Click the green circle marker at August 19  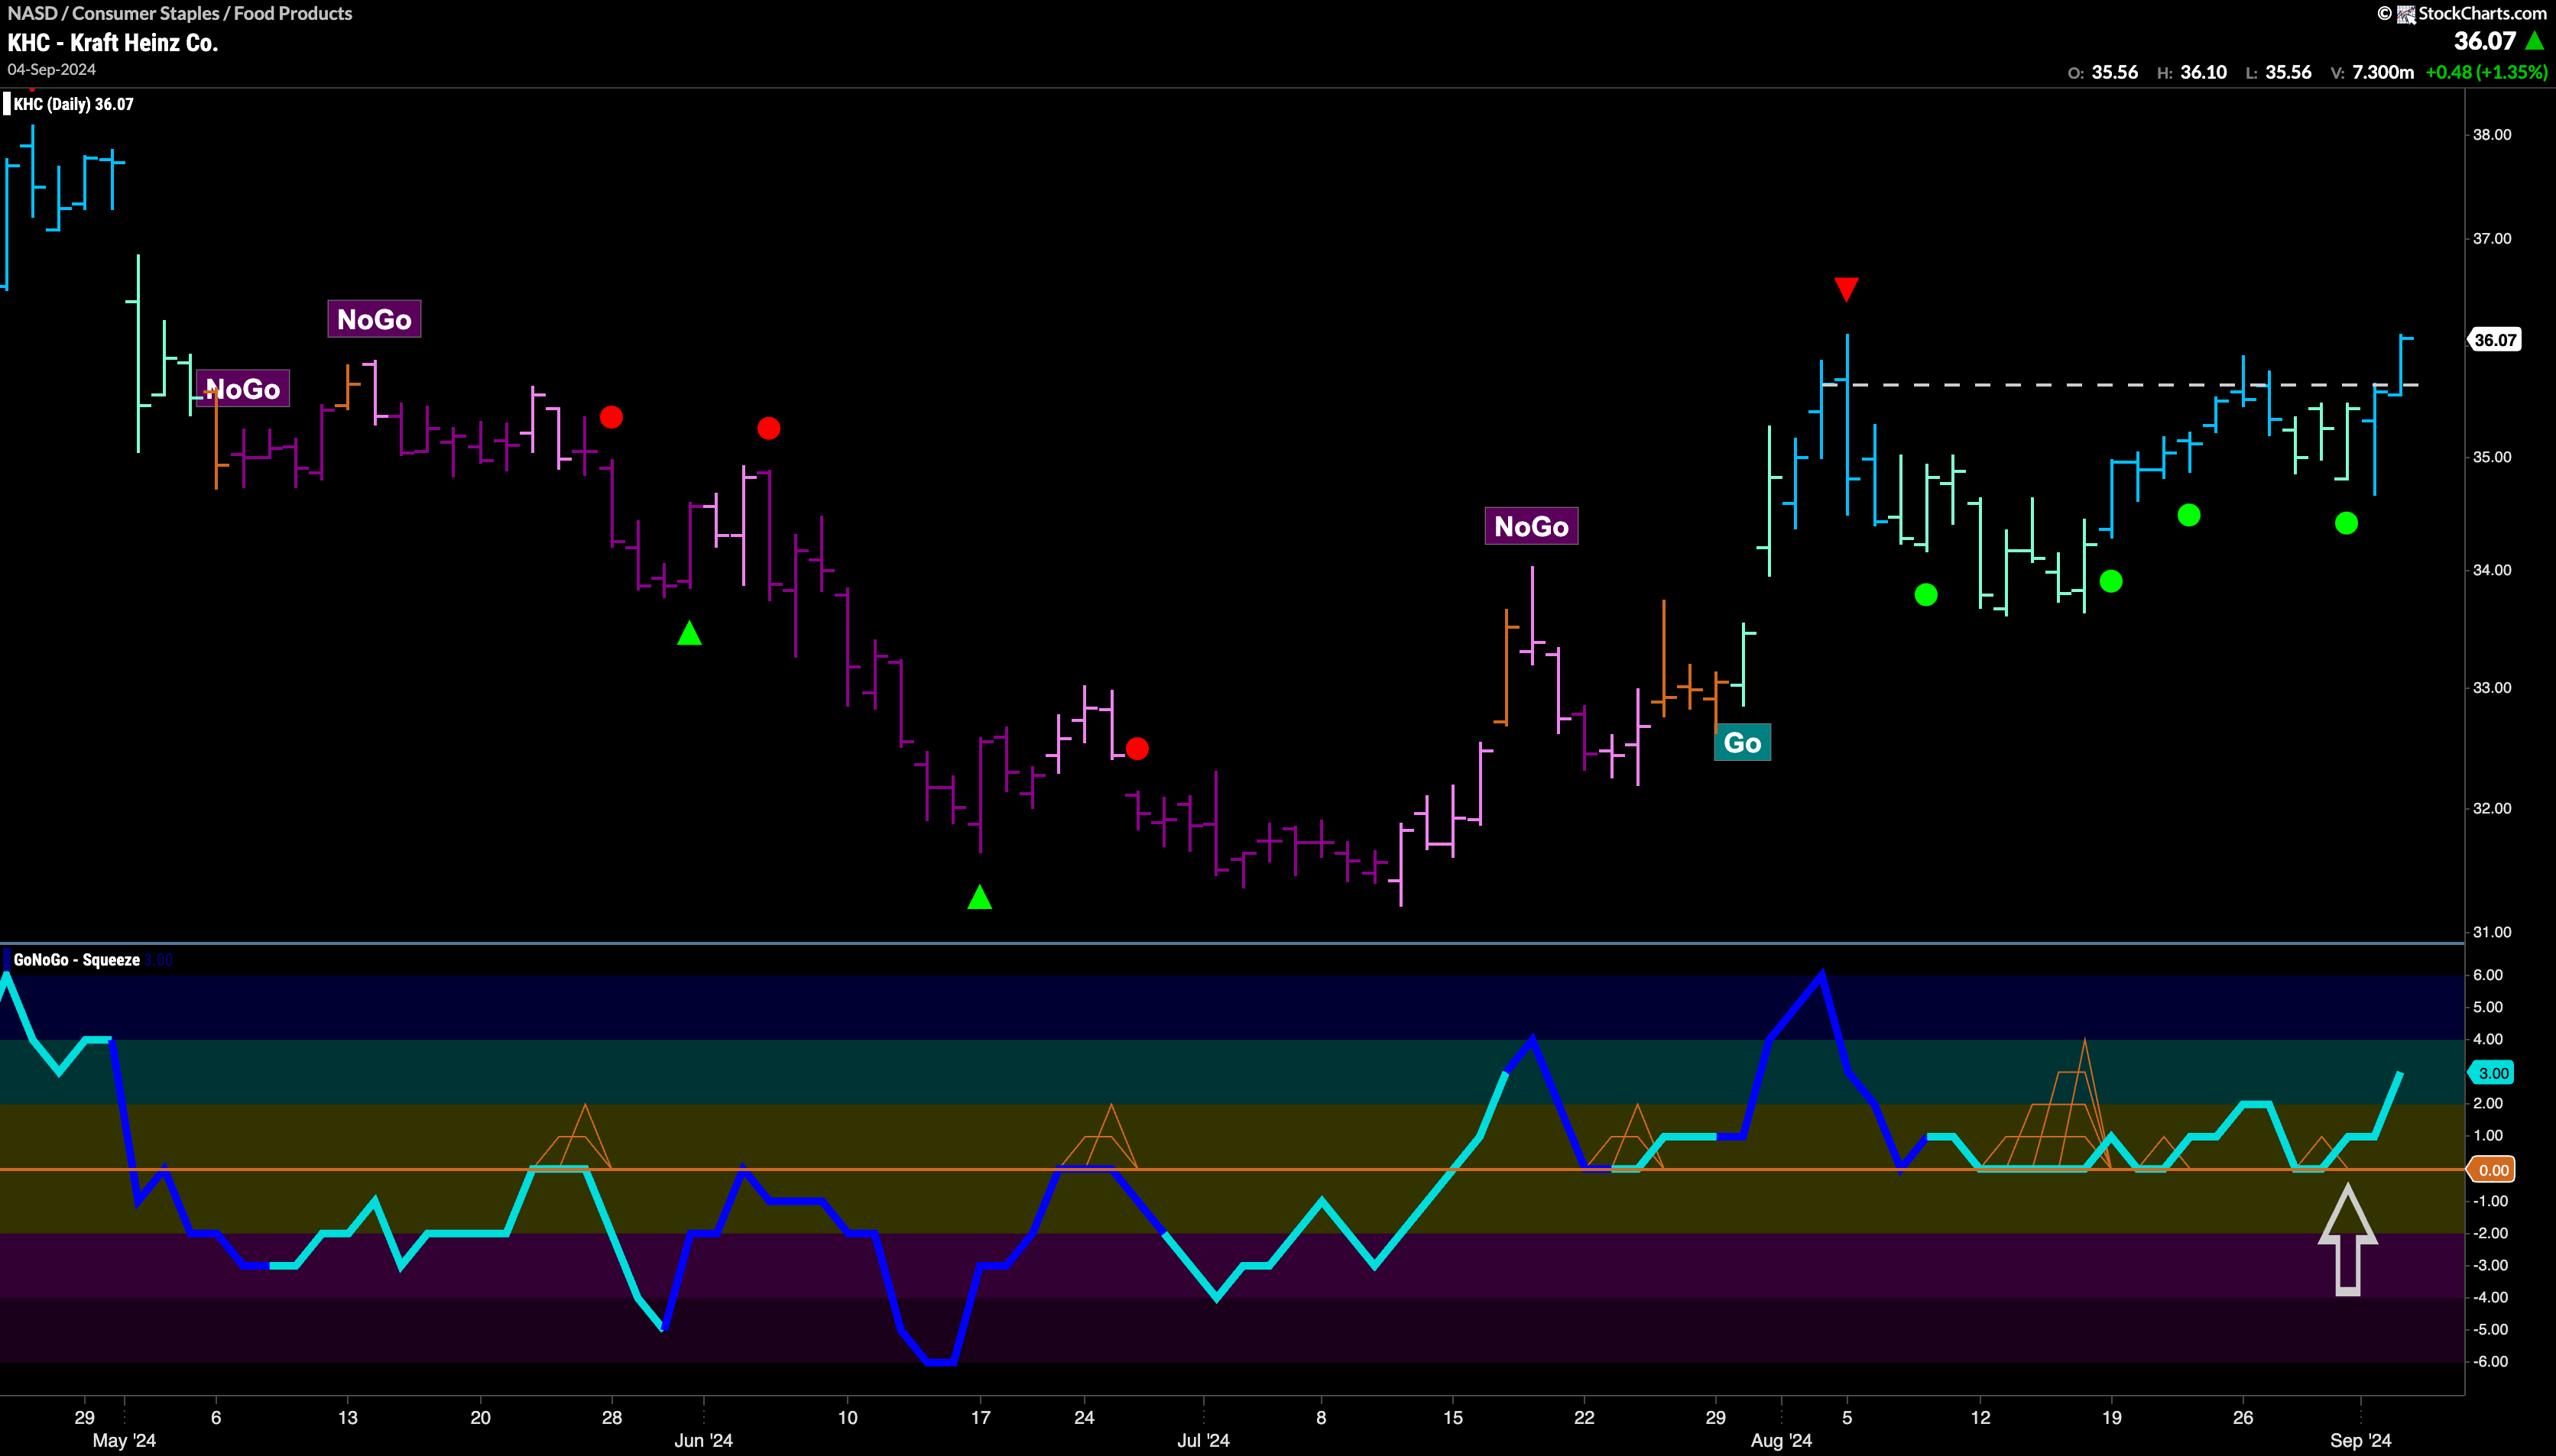2111,581
